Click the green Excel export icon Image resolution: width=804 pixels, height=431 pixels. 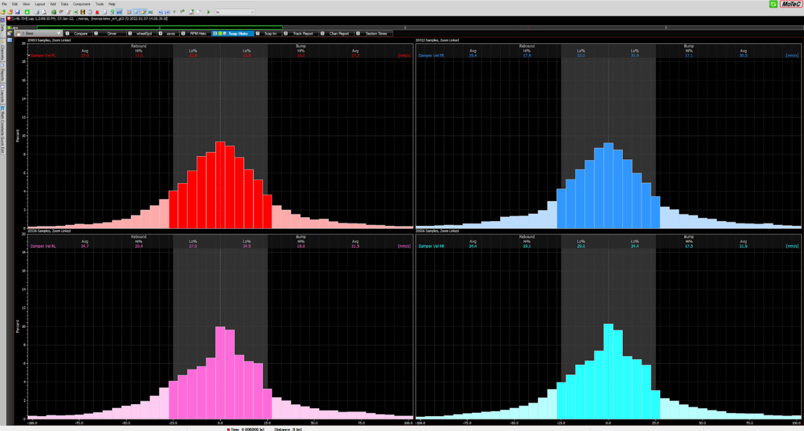pos(76,12)
